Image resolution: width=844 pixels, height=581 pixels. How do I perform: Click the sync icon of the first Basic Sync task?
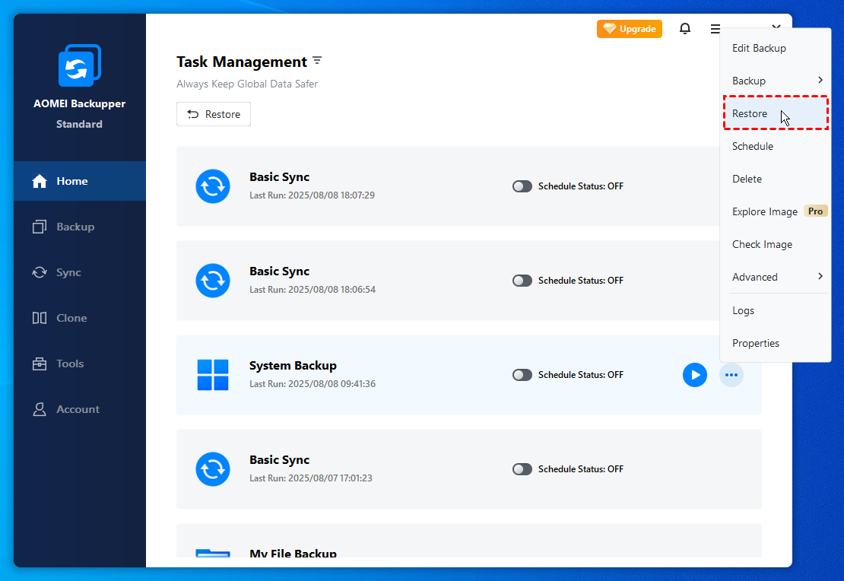[213, 186]
